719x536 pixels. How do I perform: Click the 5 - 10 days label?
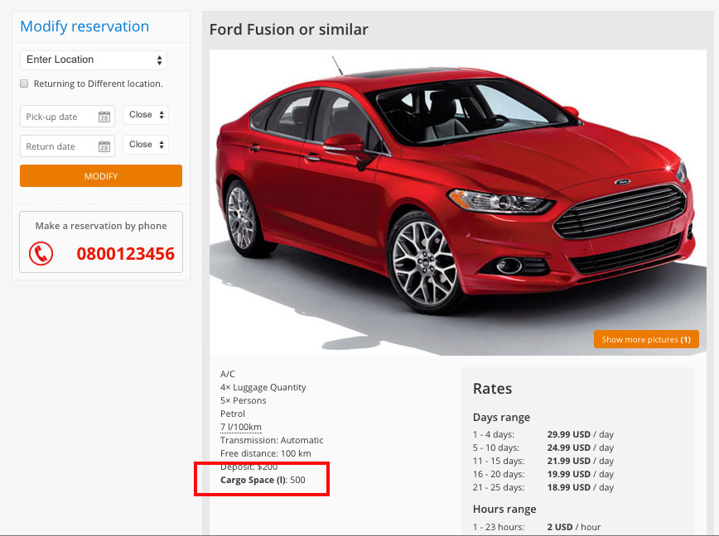click(x=496, y=447)
